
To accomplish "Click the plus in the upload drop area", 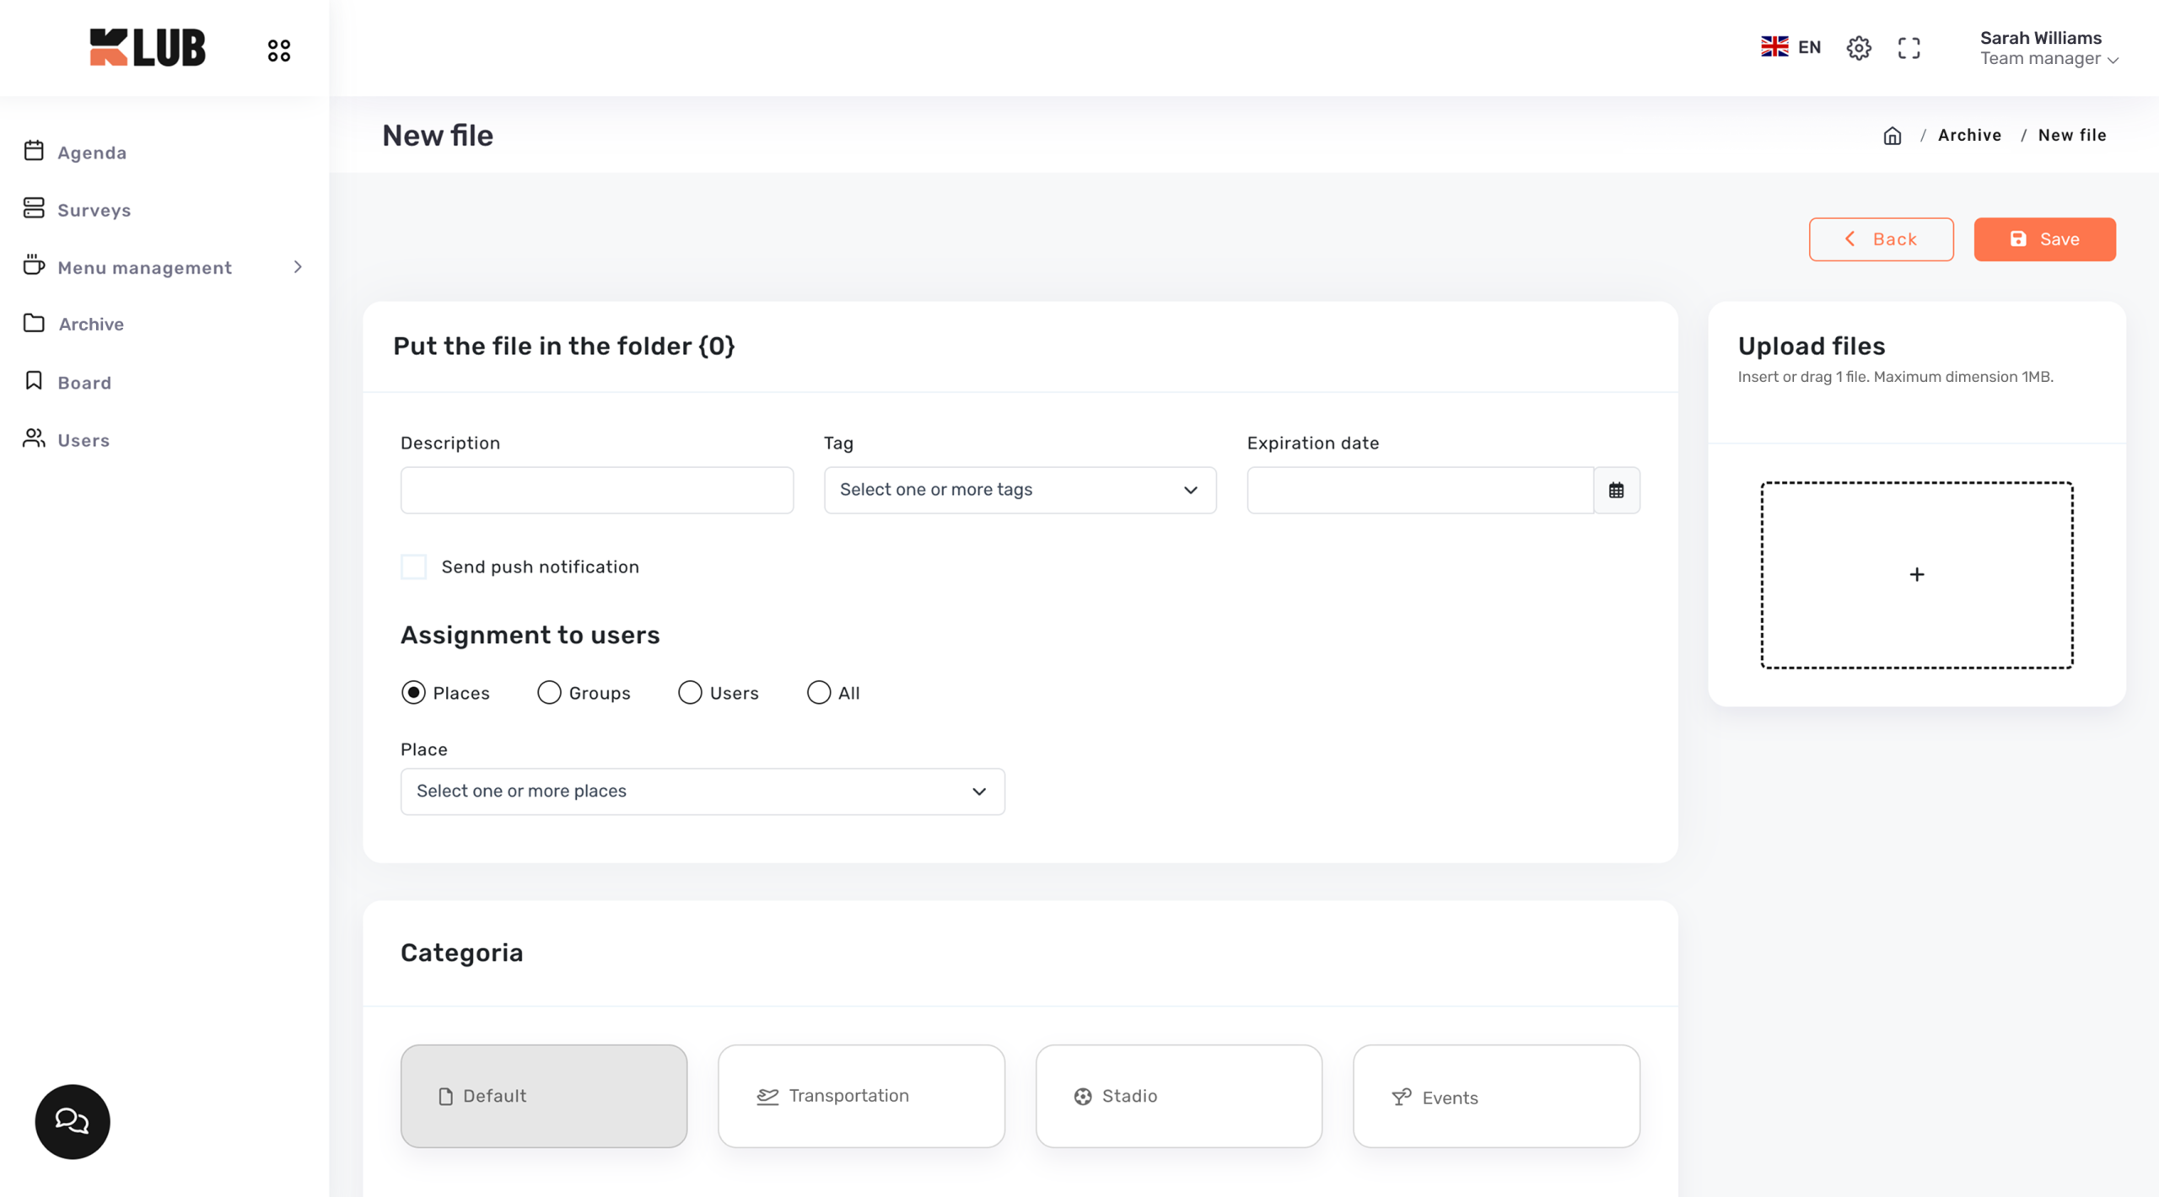I will pyautogui.click(x=1916, y=575).
